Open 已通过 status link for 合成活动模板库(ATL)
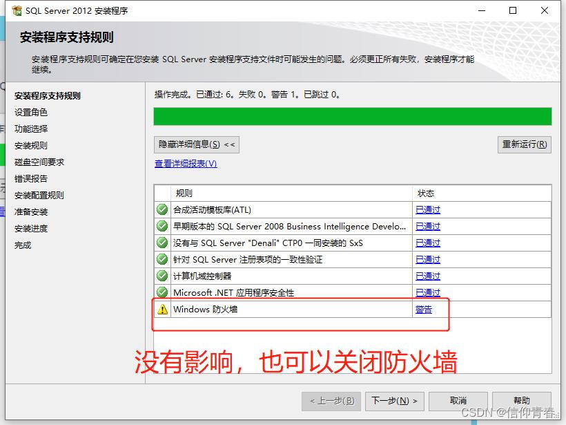Screen dimensions: 566x425 click(428, 210)
